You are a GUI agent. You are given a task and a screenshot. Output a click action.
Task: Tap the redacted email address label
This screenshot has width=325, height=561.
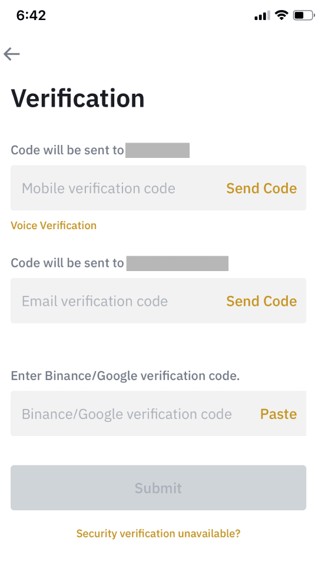pos(177,263)
